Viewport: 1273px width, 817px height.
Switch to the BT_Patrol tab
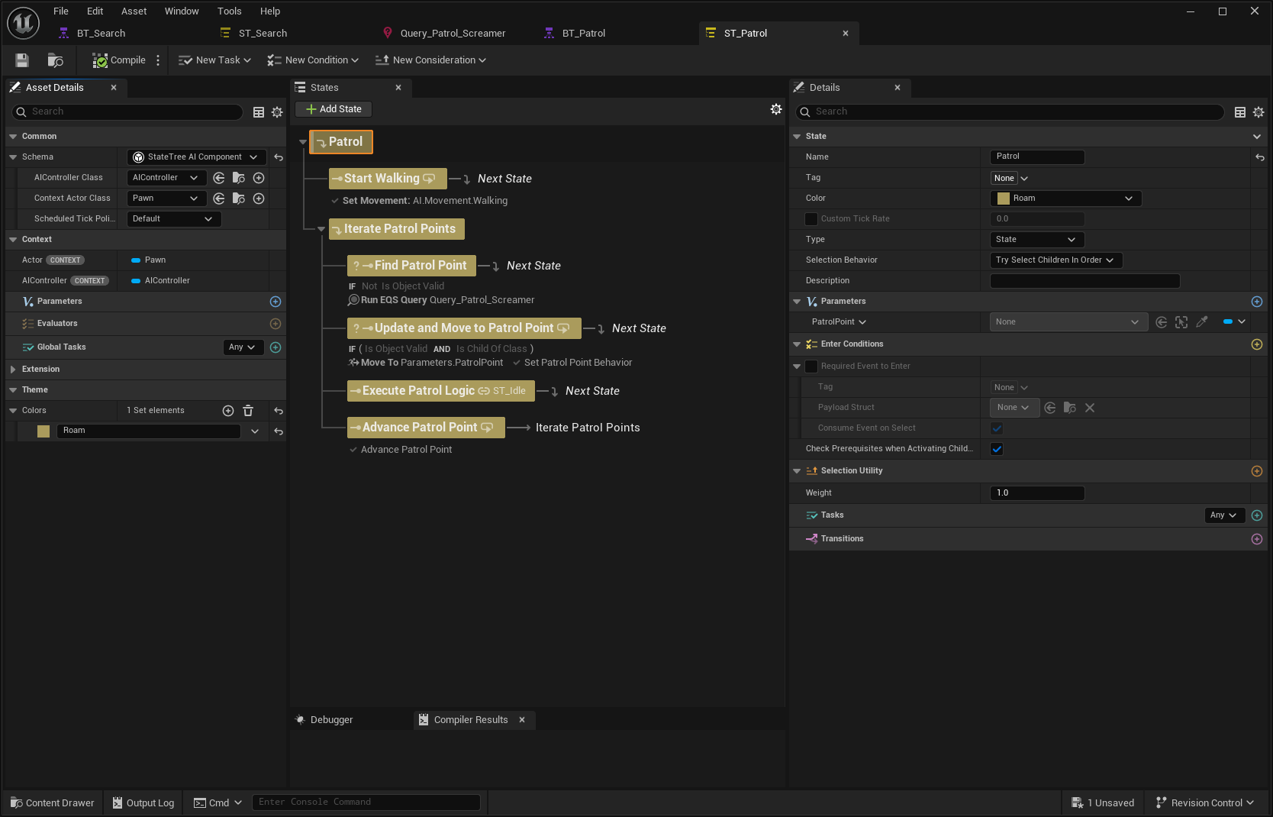coord(583,34)
